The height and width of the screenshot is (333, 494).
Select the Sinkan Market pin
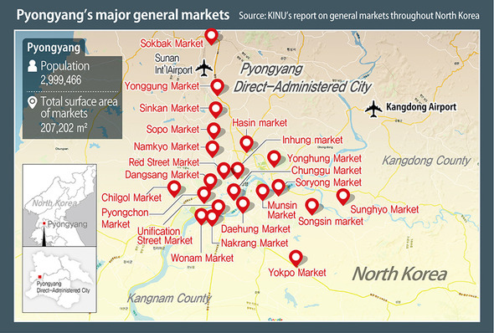(216, 110)
